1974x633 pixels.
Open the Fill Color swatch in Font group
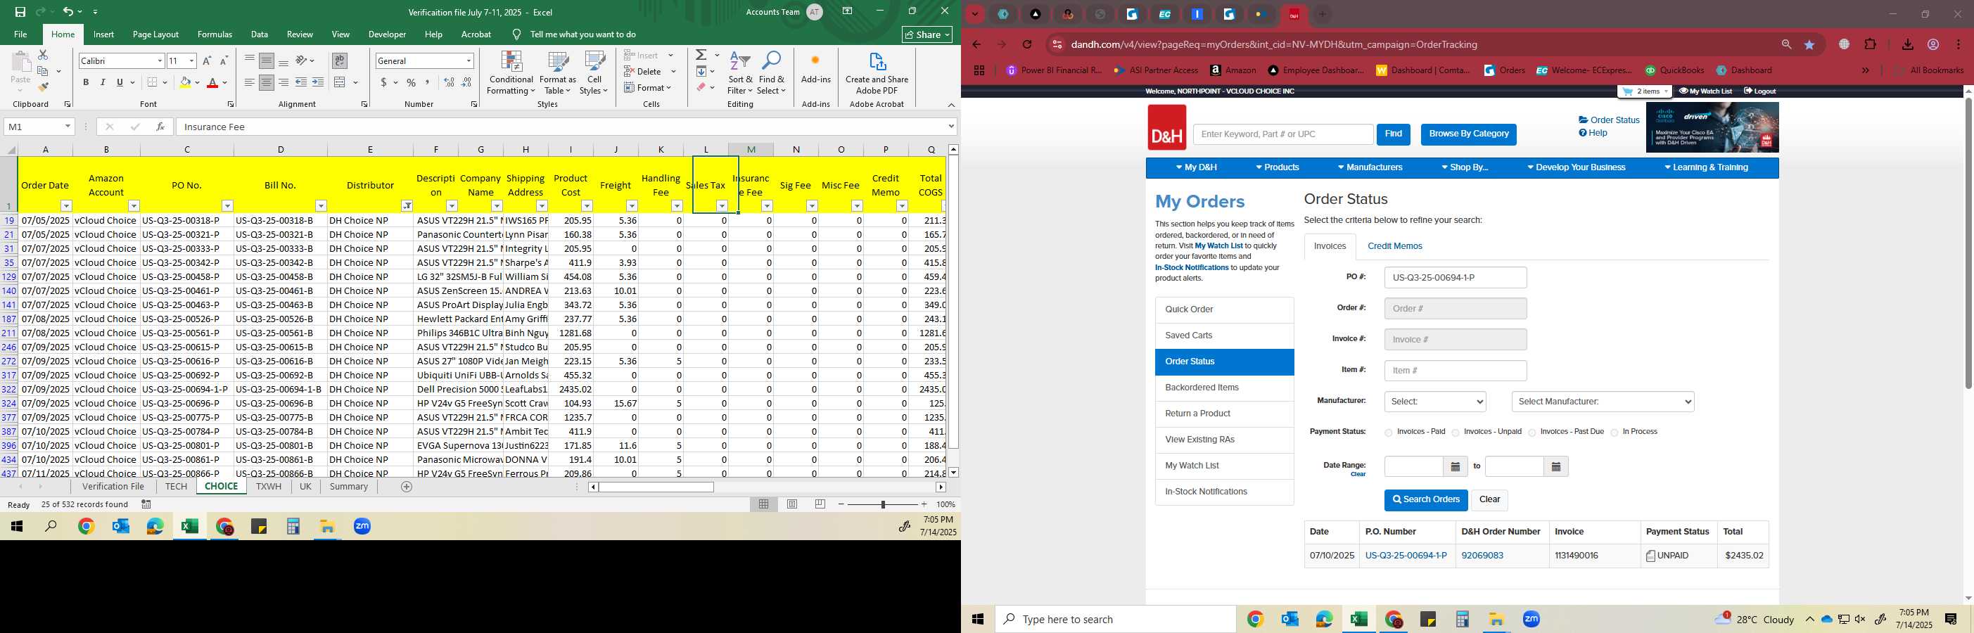[x=185, y=82]
